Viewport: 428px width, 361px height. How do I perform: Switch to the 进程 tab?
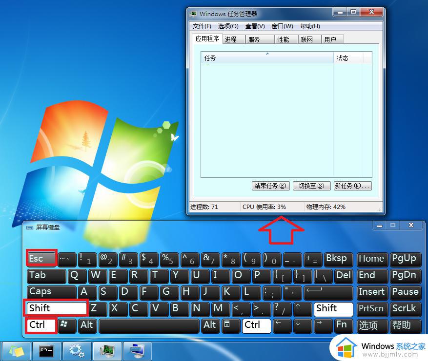point(234,39)
